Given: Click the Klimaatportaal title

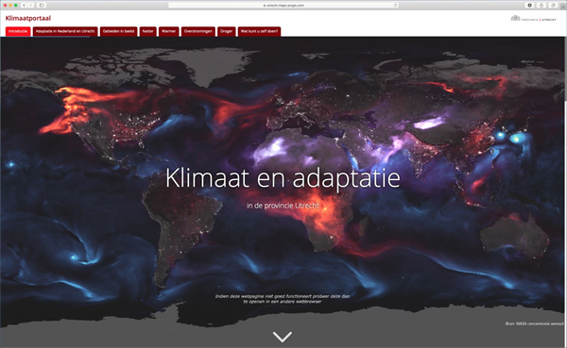Looking at the screenshot, I should point(27,18).
